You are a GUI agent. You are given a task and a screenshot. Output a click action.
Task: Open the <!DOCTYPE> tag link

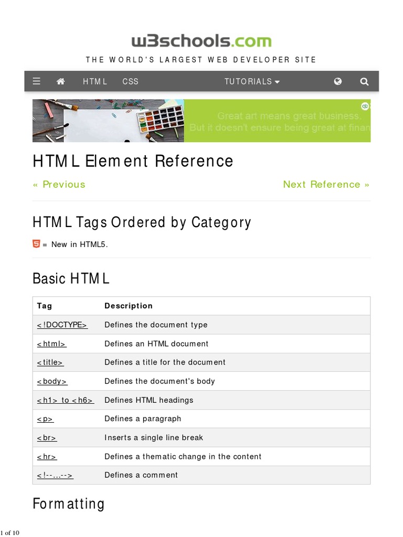62,325
